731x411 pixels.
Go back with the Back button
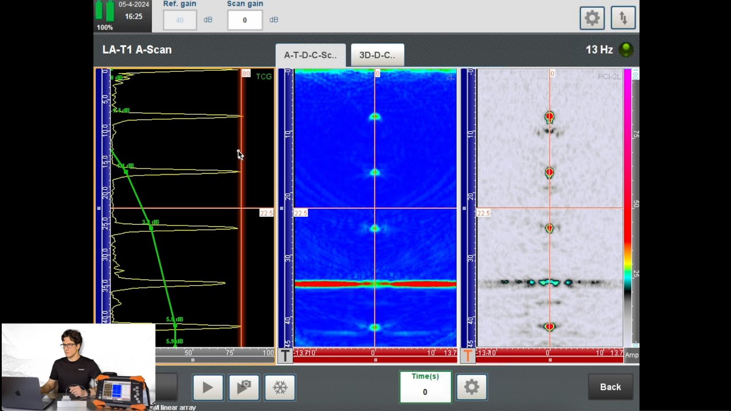pos(610,387)
